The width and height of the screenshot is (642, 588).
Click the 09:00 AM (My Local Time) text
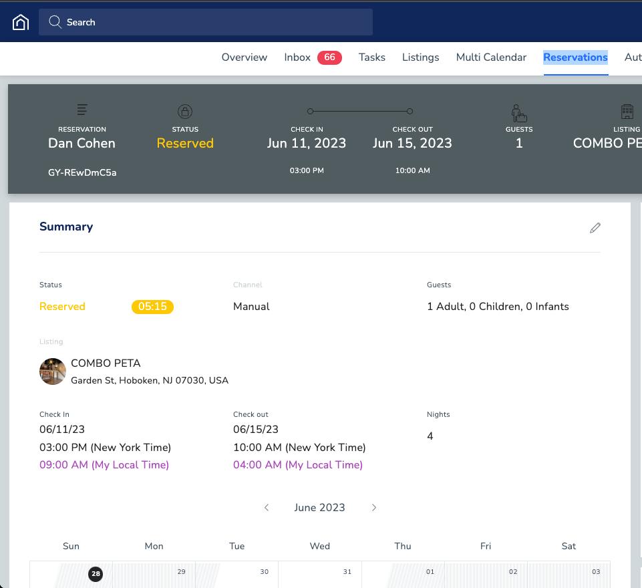click(x=104, y=465)
